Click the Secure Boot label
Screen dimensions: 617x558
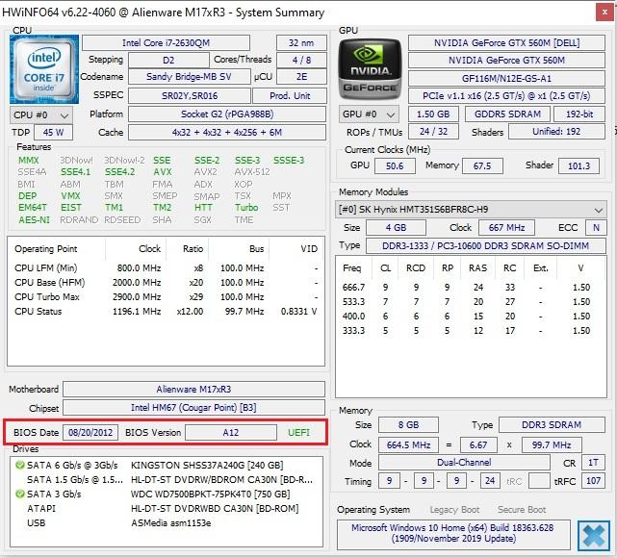(x=522, y=510)
